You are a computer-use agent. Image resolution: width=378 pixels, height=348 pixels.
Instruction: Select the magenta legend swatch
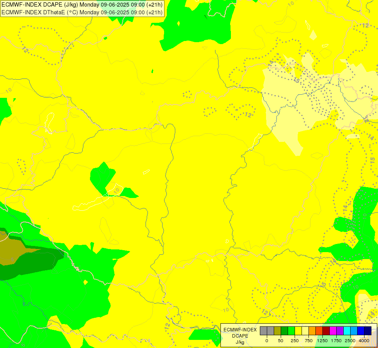point(333,331)
